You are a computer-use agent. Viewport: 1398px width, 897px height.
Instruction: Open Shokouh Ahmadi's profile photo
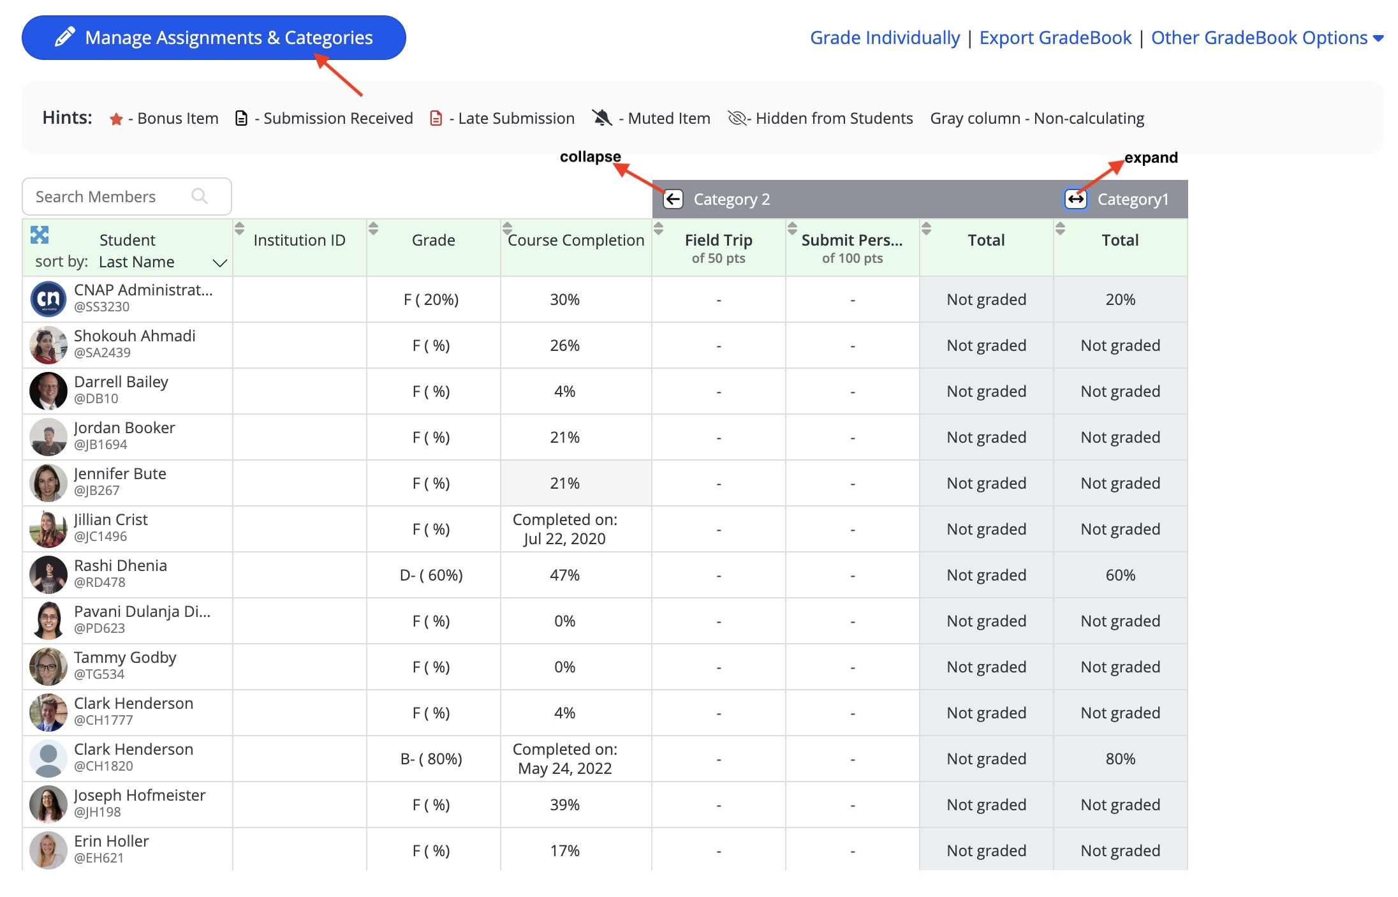tap(48, 345)
